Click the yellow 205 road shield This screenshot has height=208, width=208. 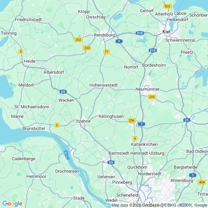152,97
